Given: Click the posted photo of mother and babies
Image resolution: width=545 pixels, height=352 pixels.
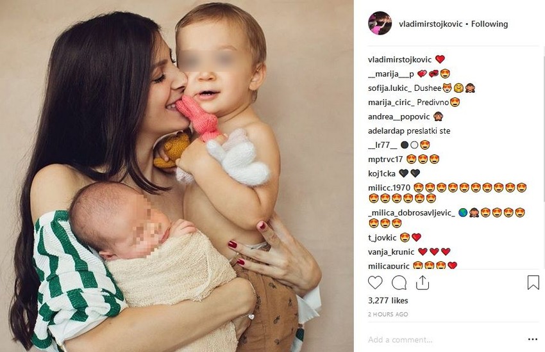Looking at the screenshot, I should [176, 176].
